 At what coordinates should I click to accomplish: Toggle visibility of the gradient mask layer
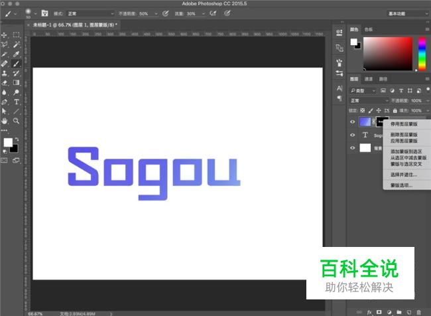352,121
